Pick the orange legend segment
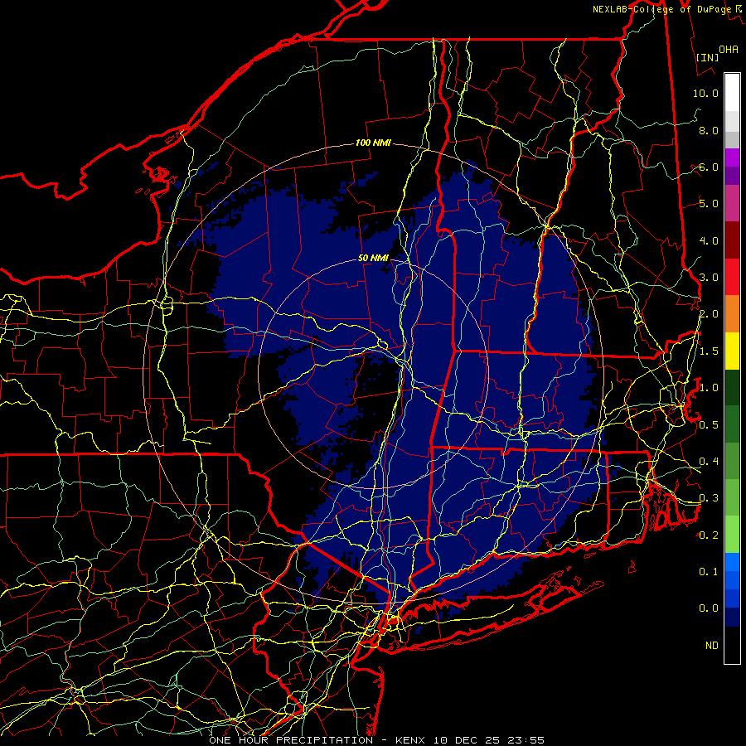This screenshot has height=746, width=746. 732,314
